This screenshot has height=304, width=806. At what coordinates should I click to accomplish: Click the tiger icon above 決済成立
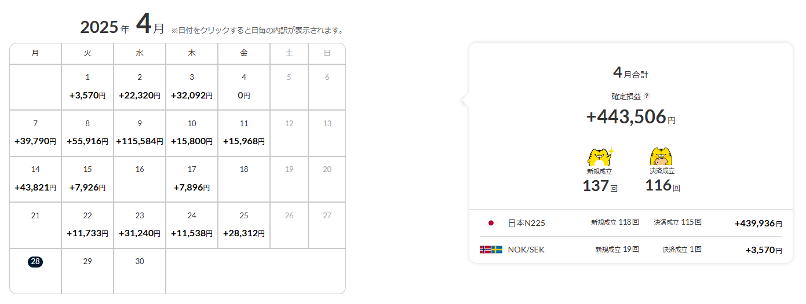[x=662, y=157]
